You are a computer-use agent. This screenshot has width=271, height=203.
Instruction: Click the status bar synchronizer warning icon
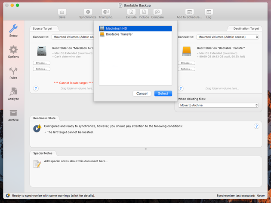pyautogui.click(x=8, y=195)
